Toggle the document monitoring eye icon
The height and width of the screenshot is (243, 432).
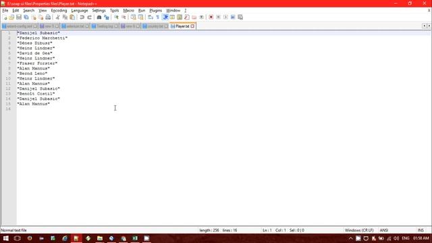(201, 17)
